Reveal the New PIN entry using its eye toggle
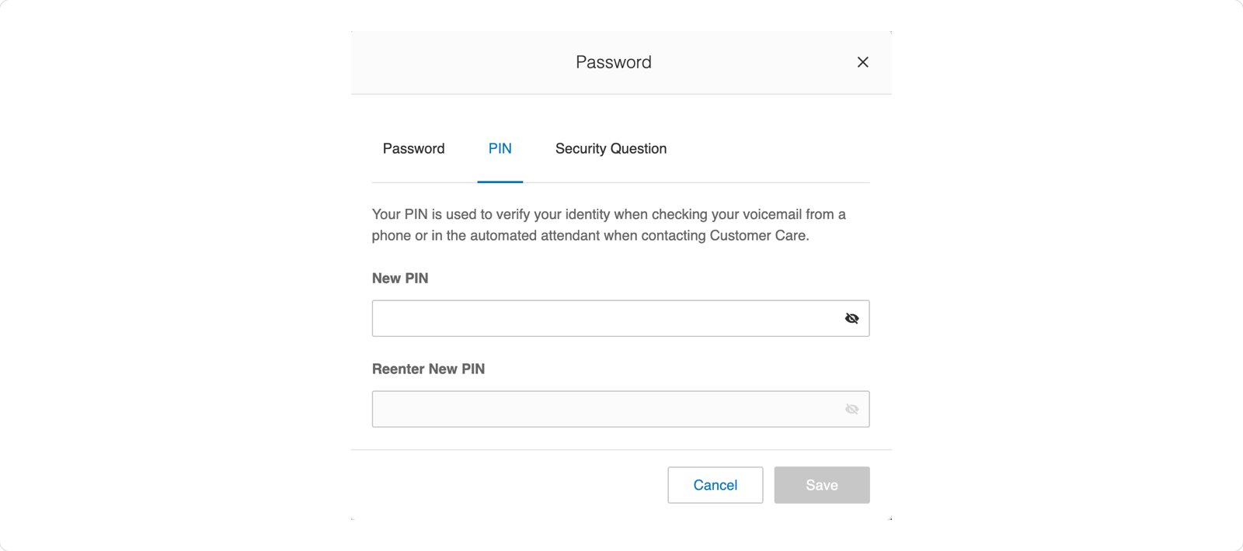Image resolution: width=1243 pixels, height=551 pixels. 851,318
